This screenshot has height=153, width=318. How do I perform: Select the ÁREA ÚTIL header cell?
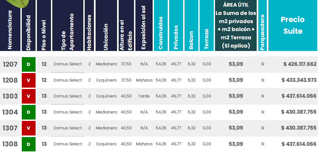coord(236,25)
